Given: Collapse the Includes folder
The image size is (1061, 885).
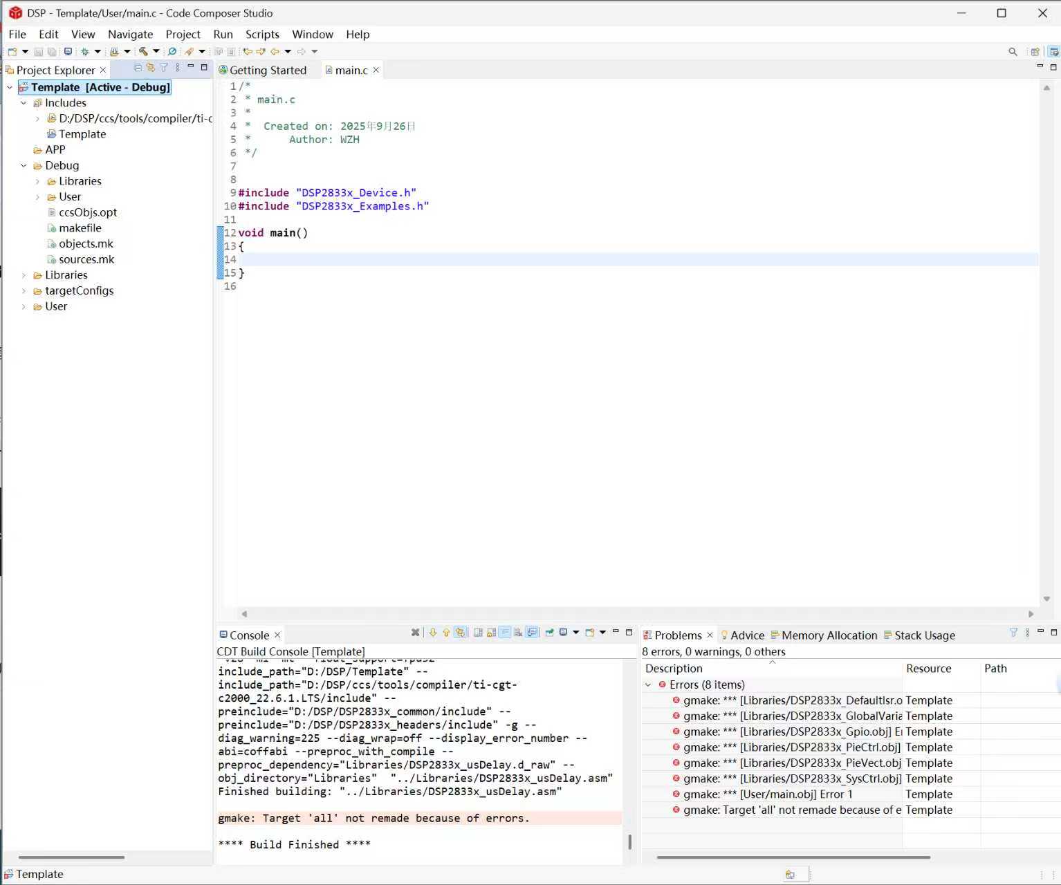Looking at the screenshot, I should coord(24,103).
